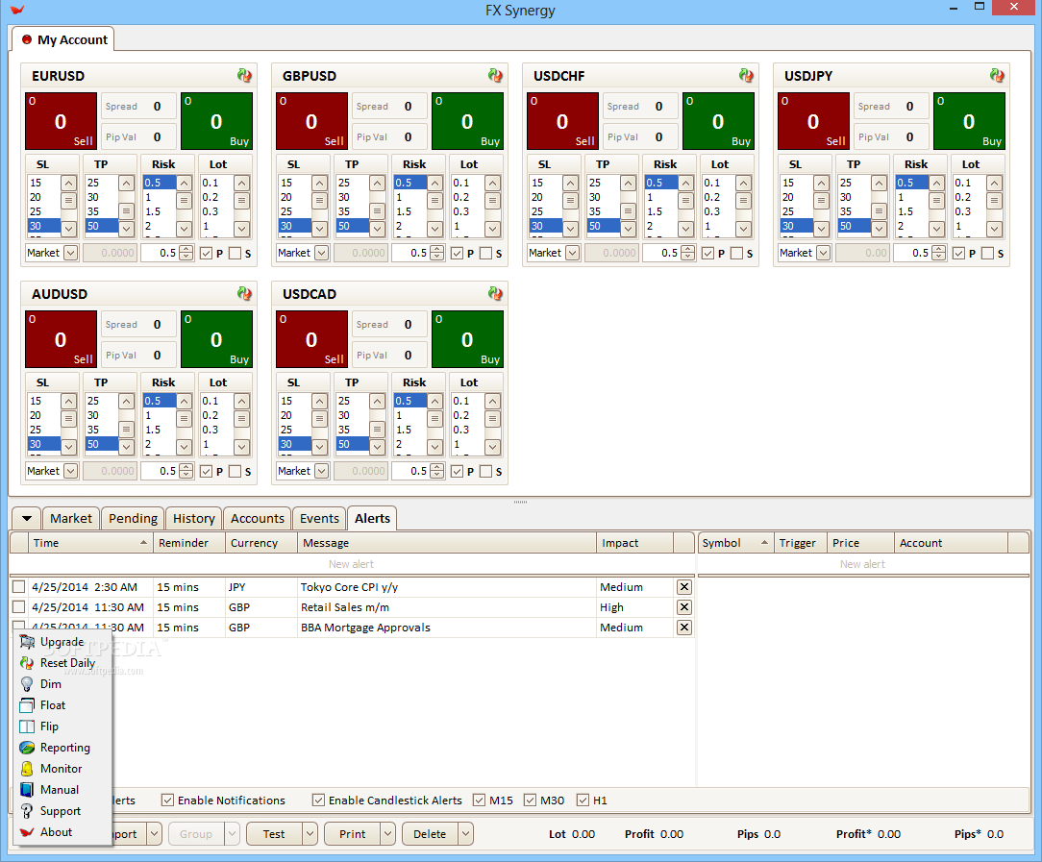The width and height of the screenshot is (1042, 862).
Task: Check the Retail Sales alert row checkbox
Action: click(18, 607)
